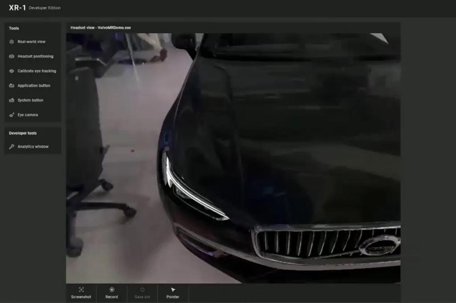456x303 pixels.
Task: Click the Analytics window wrench icon
Action: click(12, 147)
